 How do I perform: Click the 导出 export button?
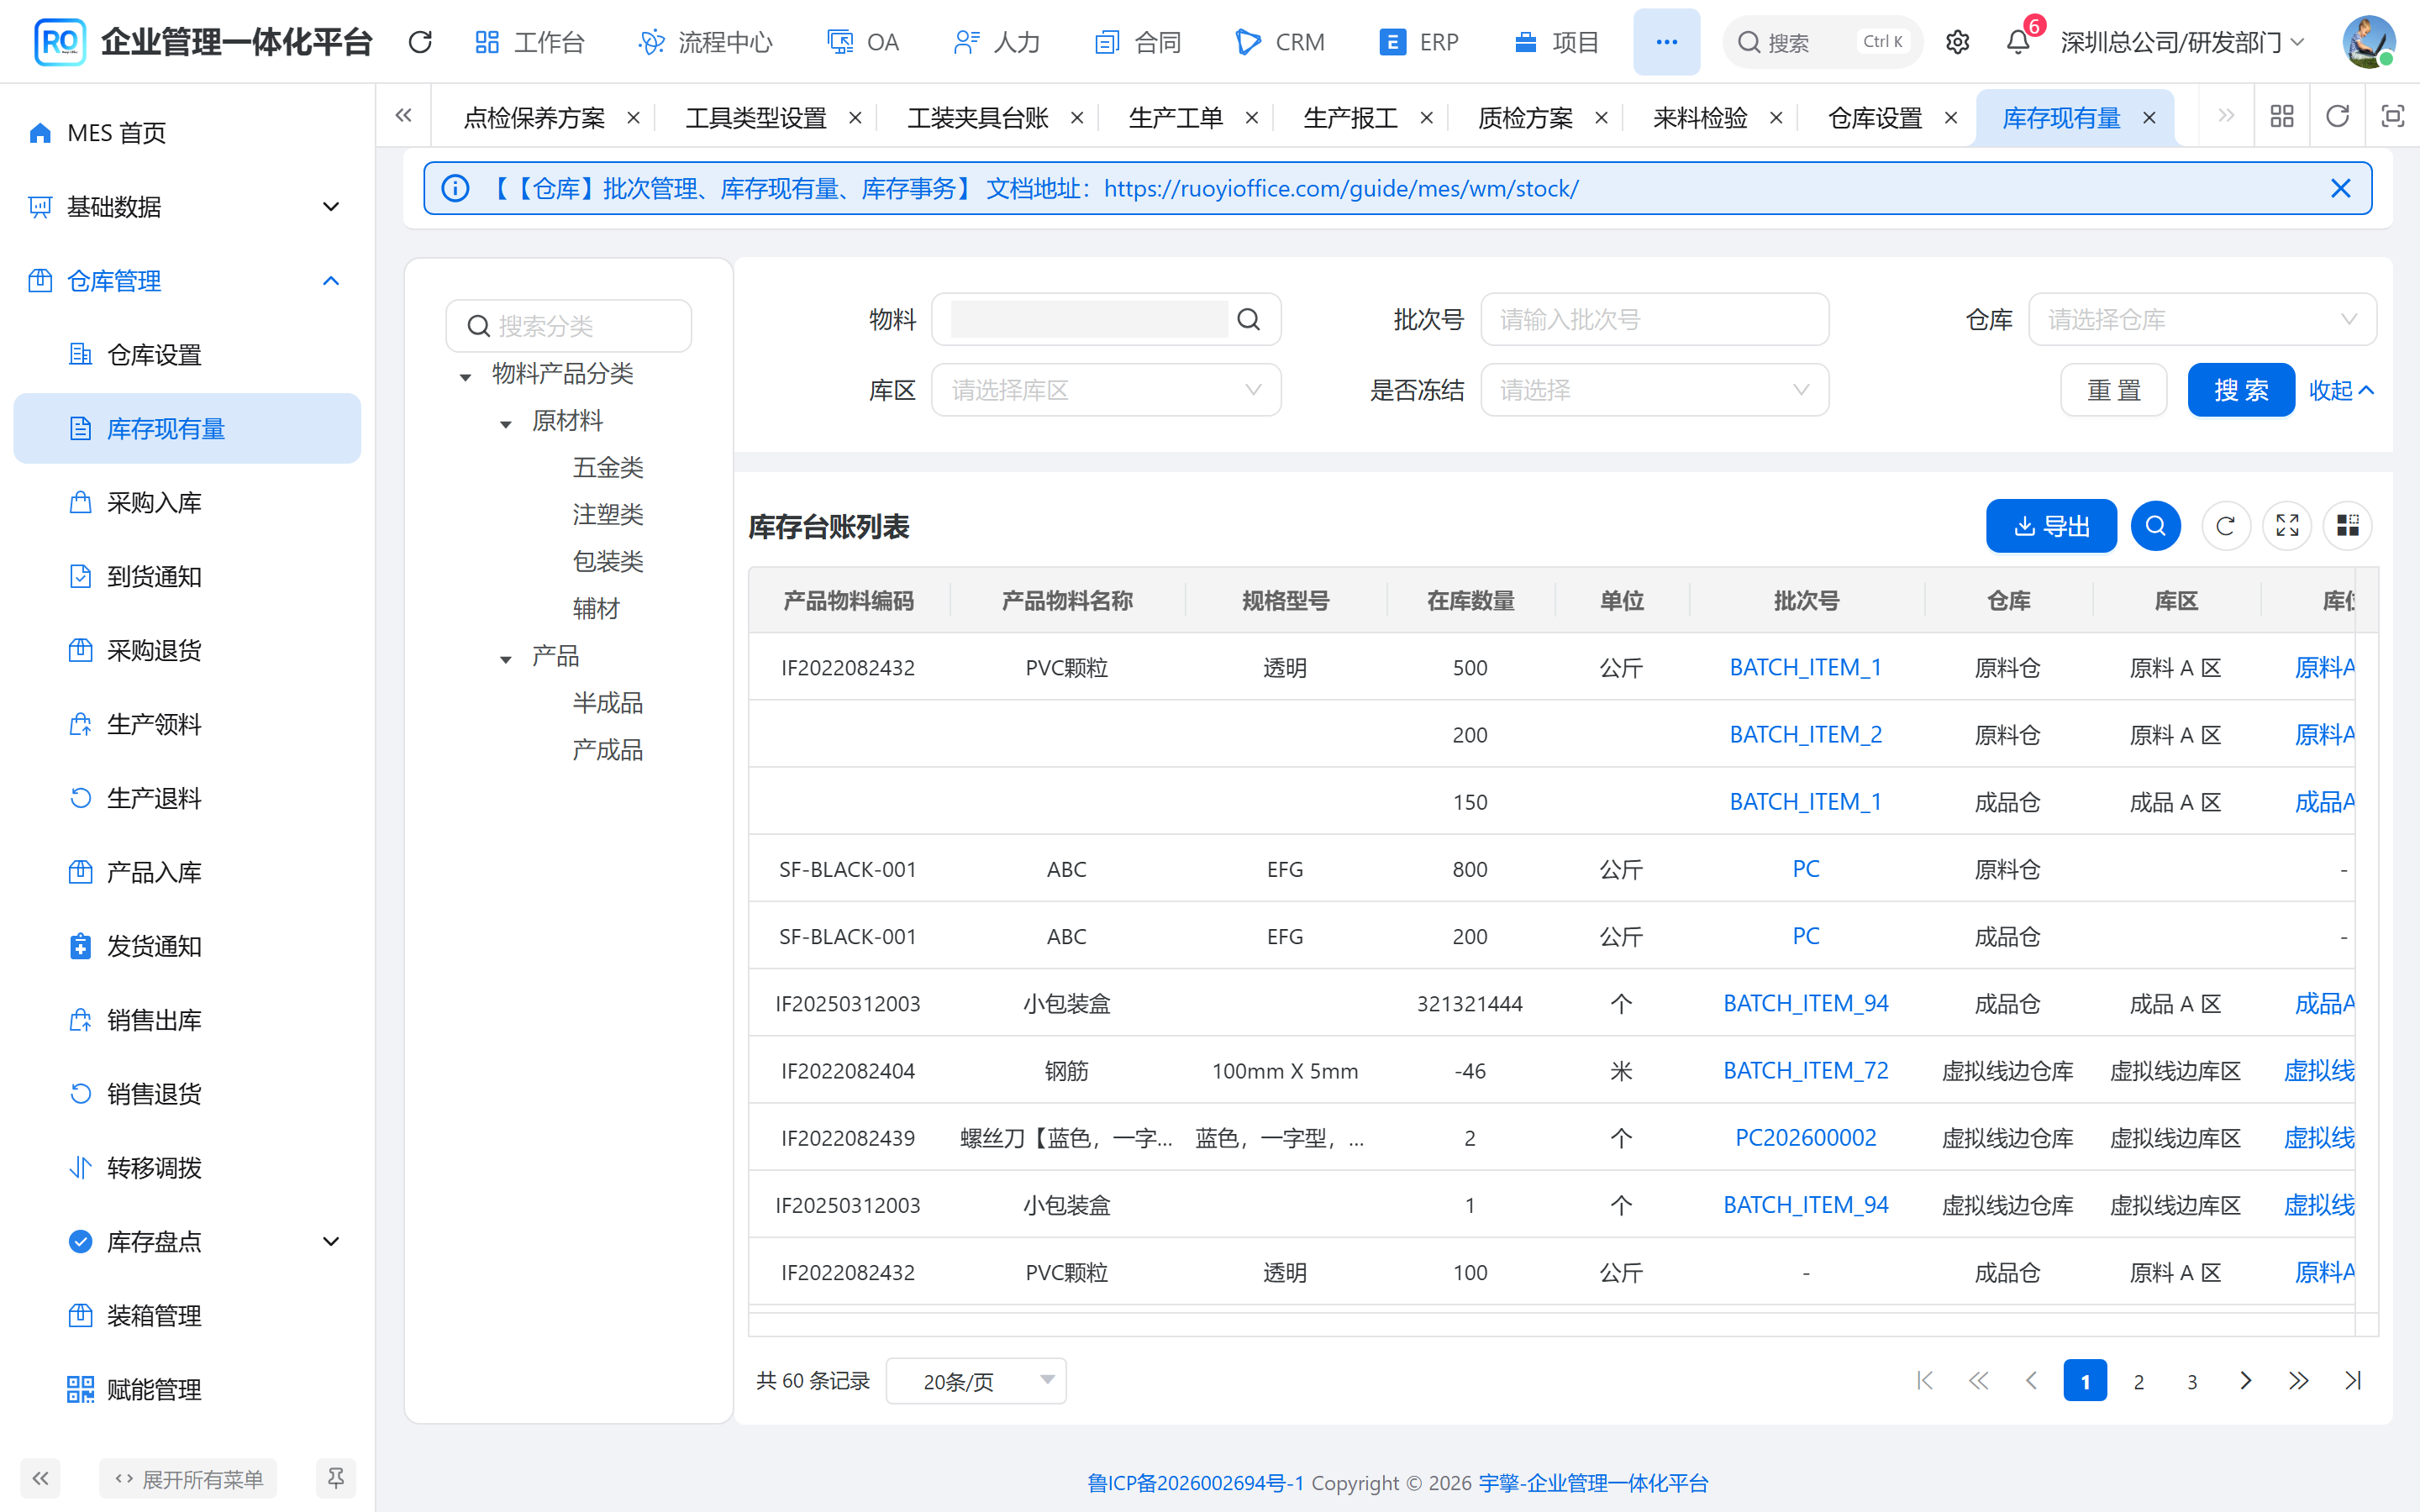[2051, 525]
